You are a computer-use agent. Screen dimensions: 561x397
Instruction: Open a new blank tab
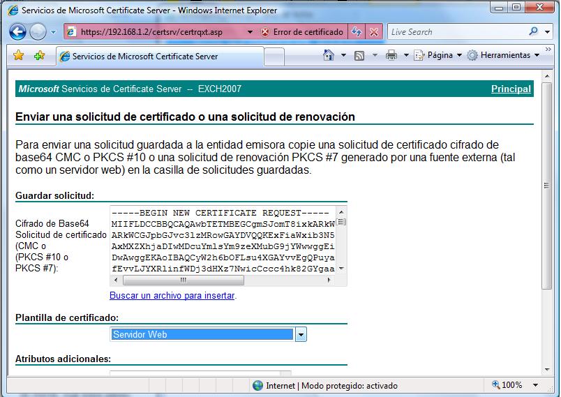274,57
